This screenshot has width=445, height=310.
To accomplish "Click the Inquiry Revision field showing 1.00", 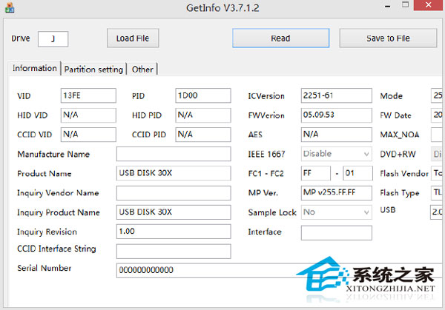I will (x=174, y=232).
